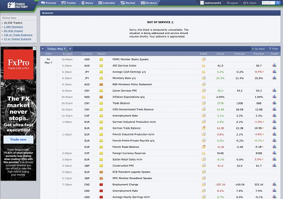Click the Up Next button
Image resolution: width=283 pixels, height=199 pixels.
(x=258, y=49)
